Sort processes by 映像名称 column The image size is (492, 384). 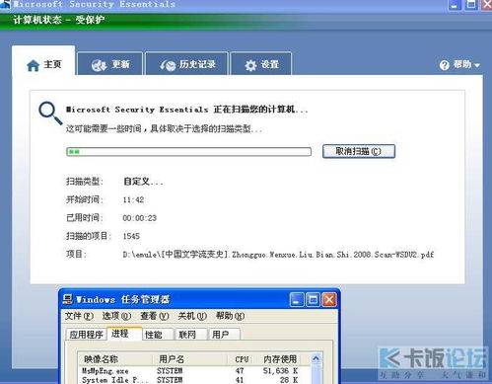[x=115, y=359]
